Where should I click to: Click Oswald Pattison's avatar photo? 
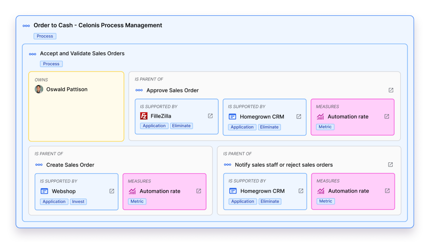pyautogui.click(x=39, y=89)
